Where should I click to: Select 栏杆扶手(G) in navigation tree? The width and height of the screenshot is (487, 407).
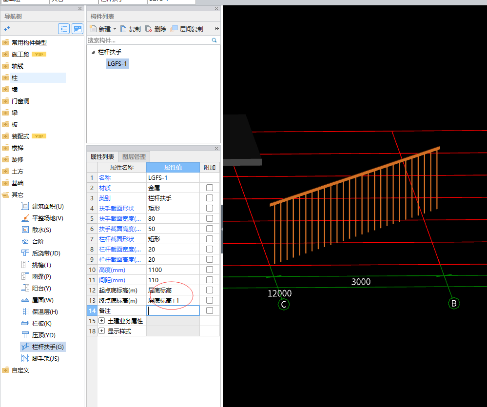point(43,347)
